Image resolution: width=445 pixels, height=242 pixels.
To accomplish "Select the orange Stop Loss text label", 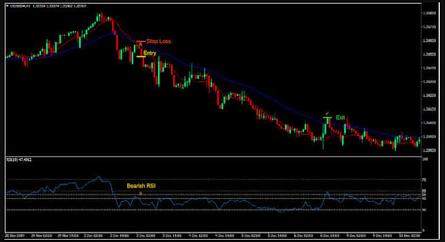I will point(158,41).
